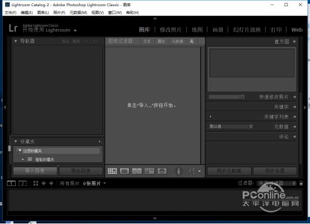Click the 导入目录 button
The width and height of the screenshot is (310, 224).
tap(35, 171)
